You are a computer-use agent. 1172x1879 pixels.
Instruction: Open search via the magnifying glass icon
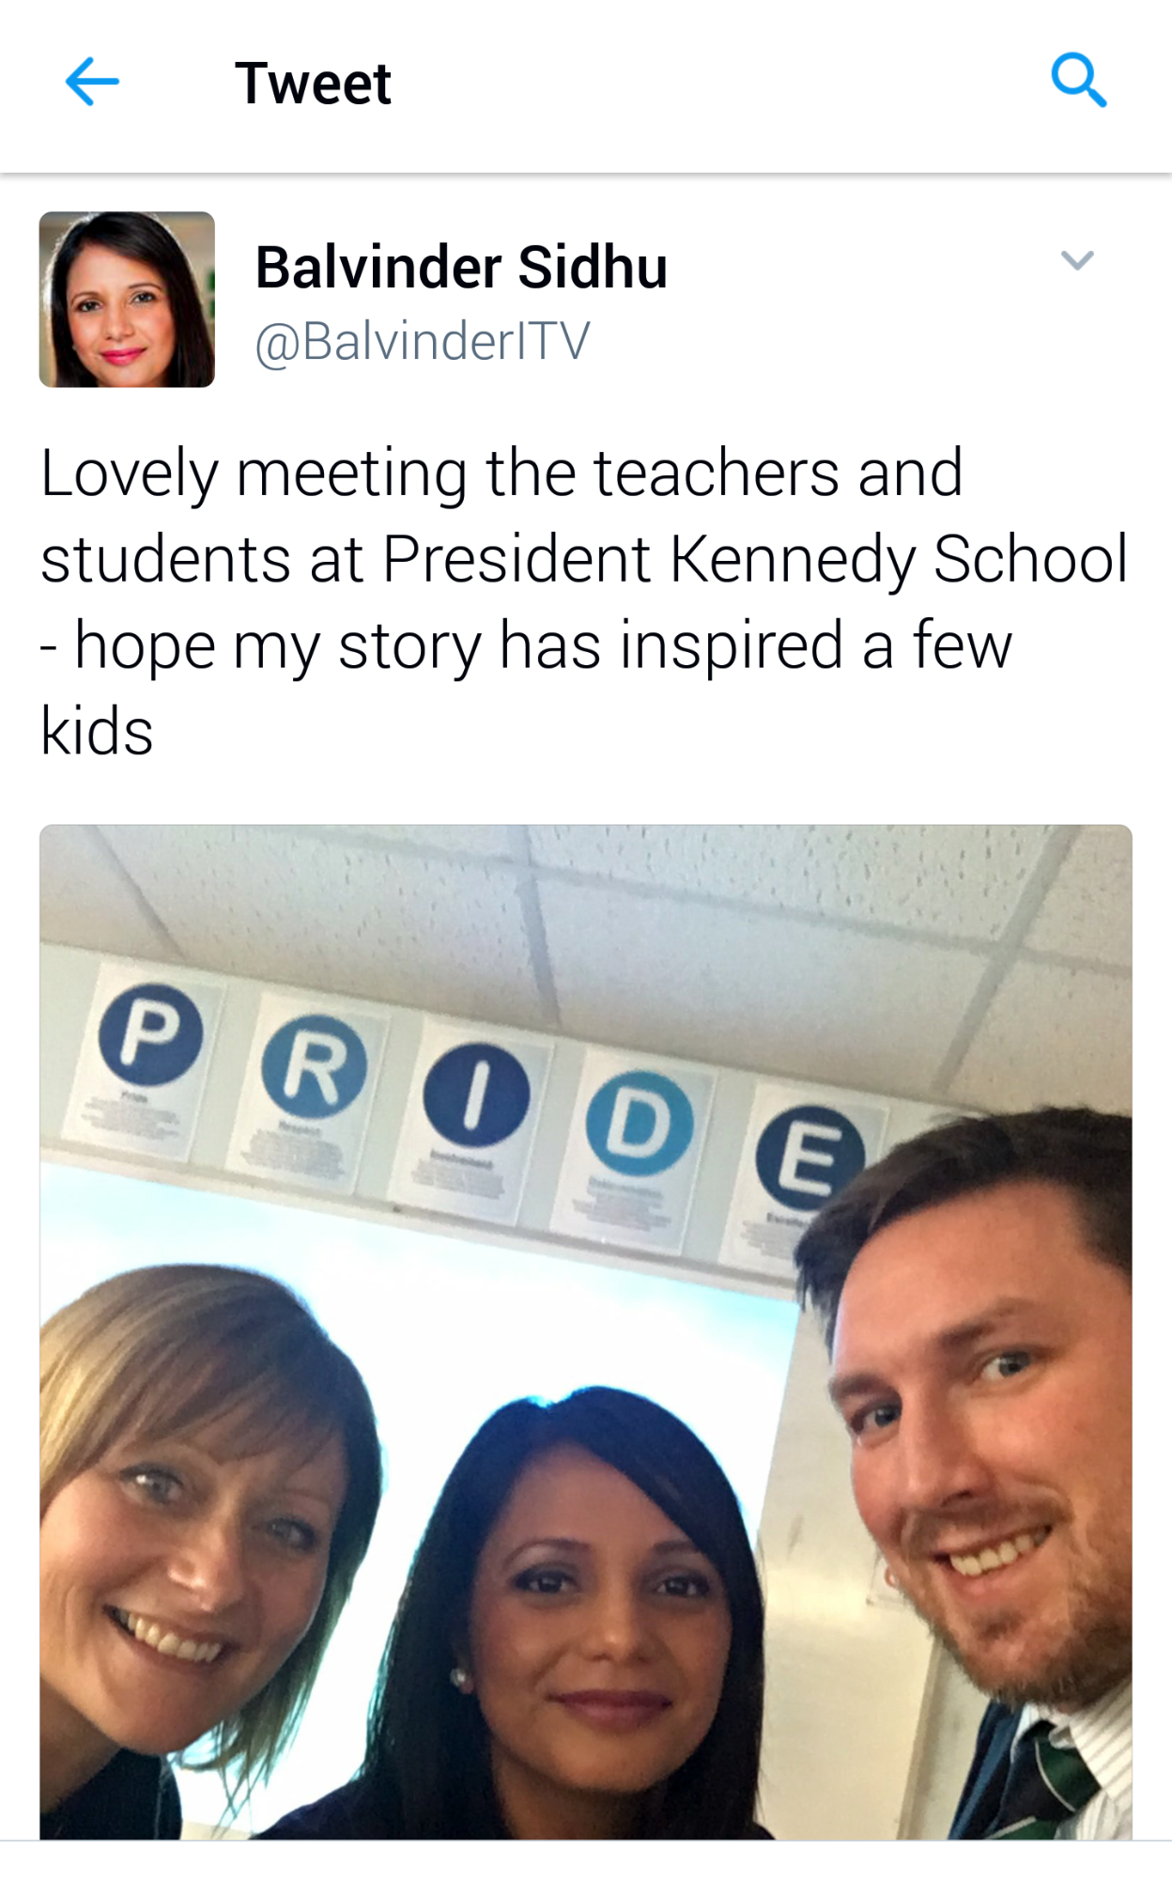pos(1078,81)
